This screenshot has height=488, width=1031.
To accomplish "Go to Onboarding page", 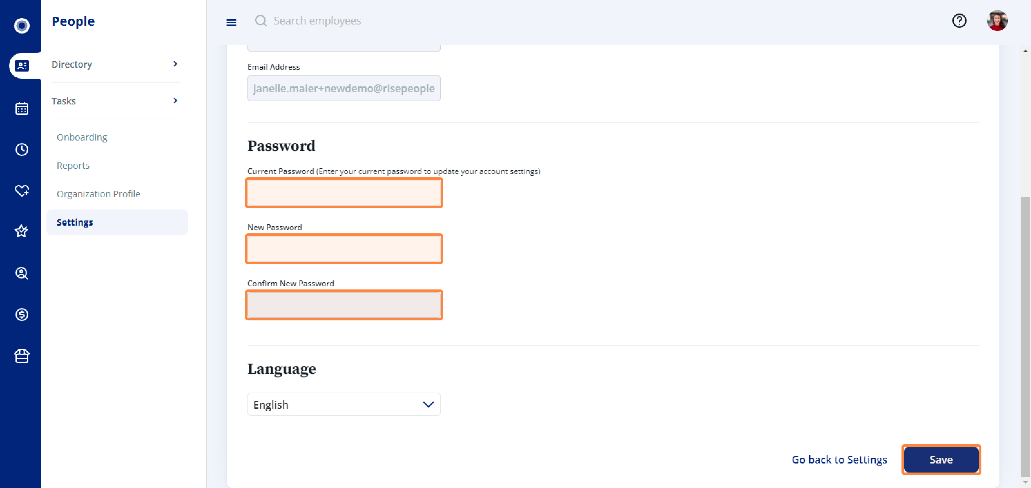I will click(x=82, y=137).
